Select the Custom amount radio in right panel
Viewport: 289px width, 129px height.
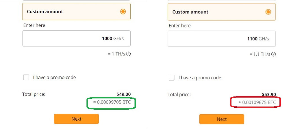268,12
